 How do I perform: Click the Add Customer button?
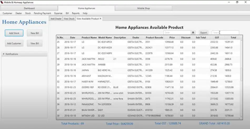coord(14,43)
